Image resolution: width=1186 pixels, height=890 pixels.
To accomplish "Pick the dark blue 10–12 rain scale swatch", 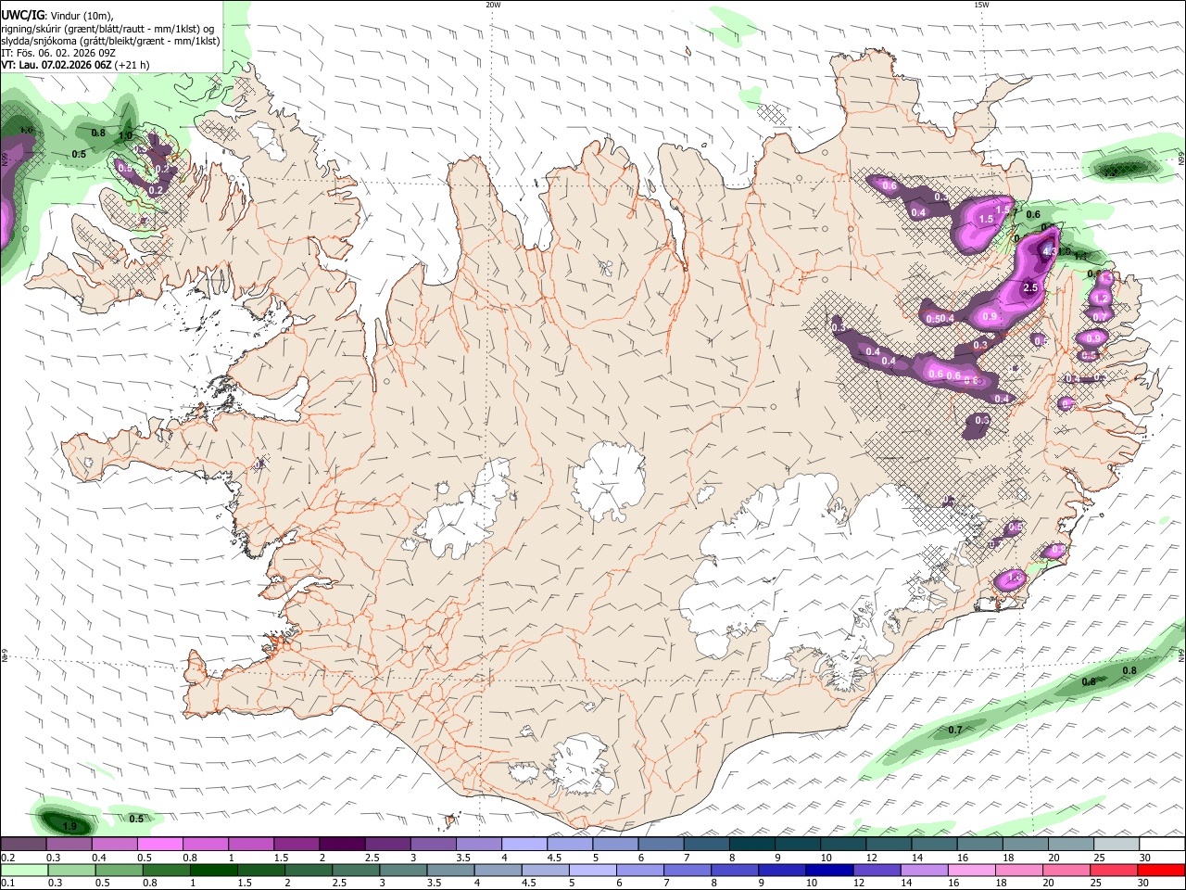I will point(828,871).
